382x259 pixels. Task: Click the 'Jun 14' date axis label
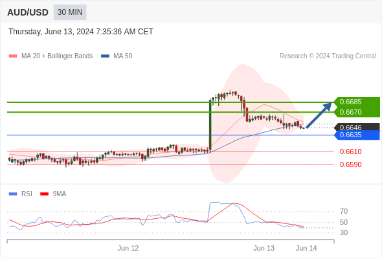(x=306, y=248)
